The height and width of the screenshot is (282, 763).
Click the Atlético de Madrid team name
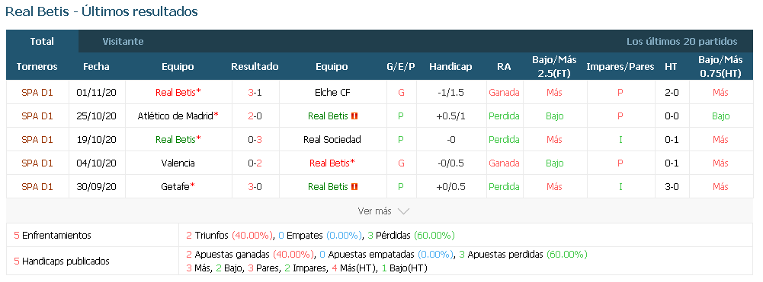point(175,116)
